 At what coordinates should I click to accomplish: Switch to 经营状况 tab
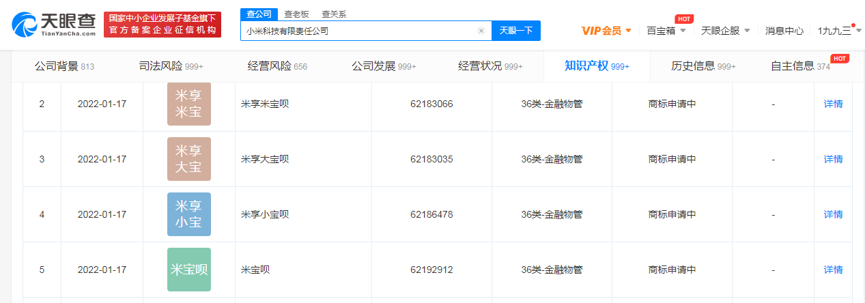pos(490,66)
